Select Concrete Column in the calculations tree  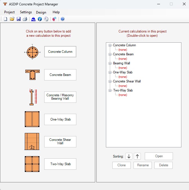coord(124,45)
